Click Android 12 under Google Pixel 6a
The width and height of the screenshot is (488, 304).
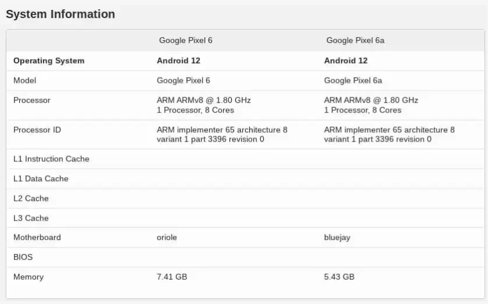(x=346, y=61)
